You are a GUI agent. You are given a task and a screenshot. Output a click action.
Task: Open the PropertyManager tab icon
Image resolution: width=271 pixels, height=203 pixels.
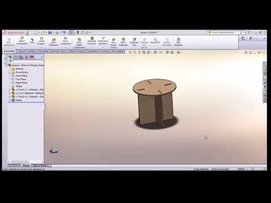[x=15, y=57]
